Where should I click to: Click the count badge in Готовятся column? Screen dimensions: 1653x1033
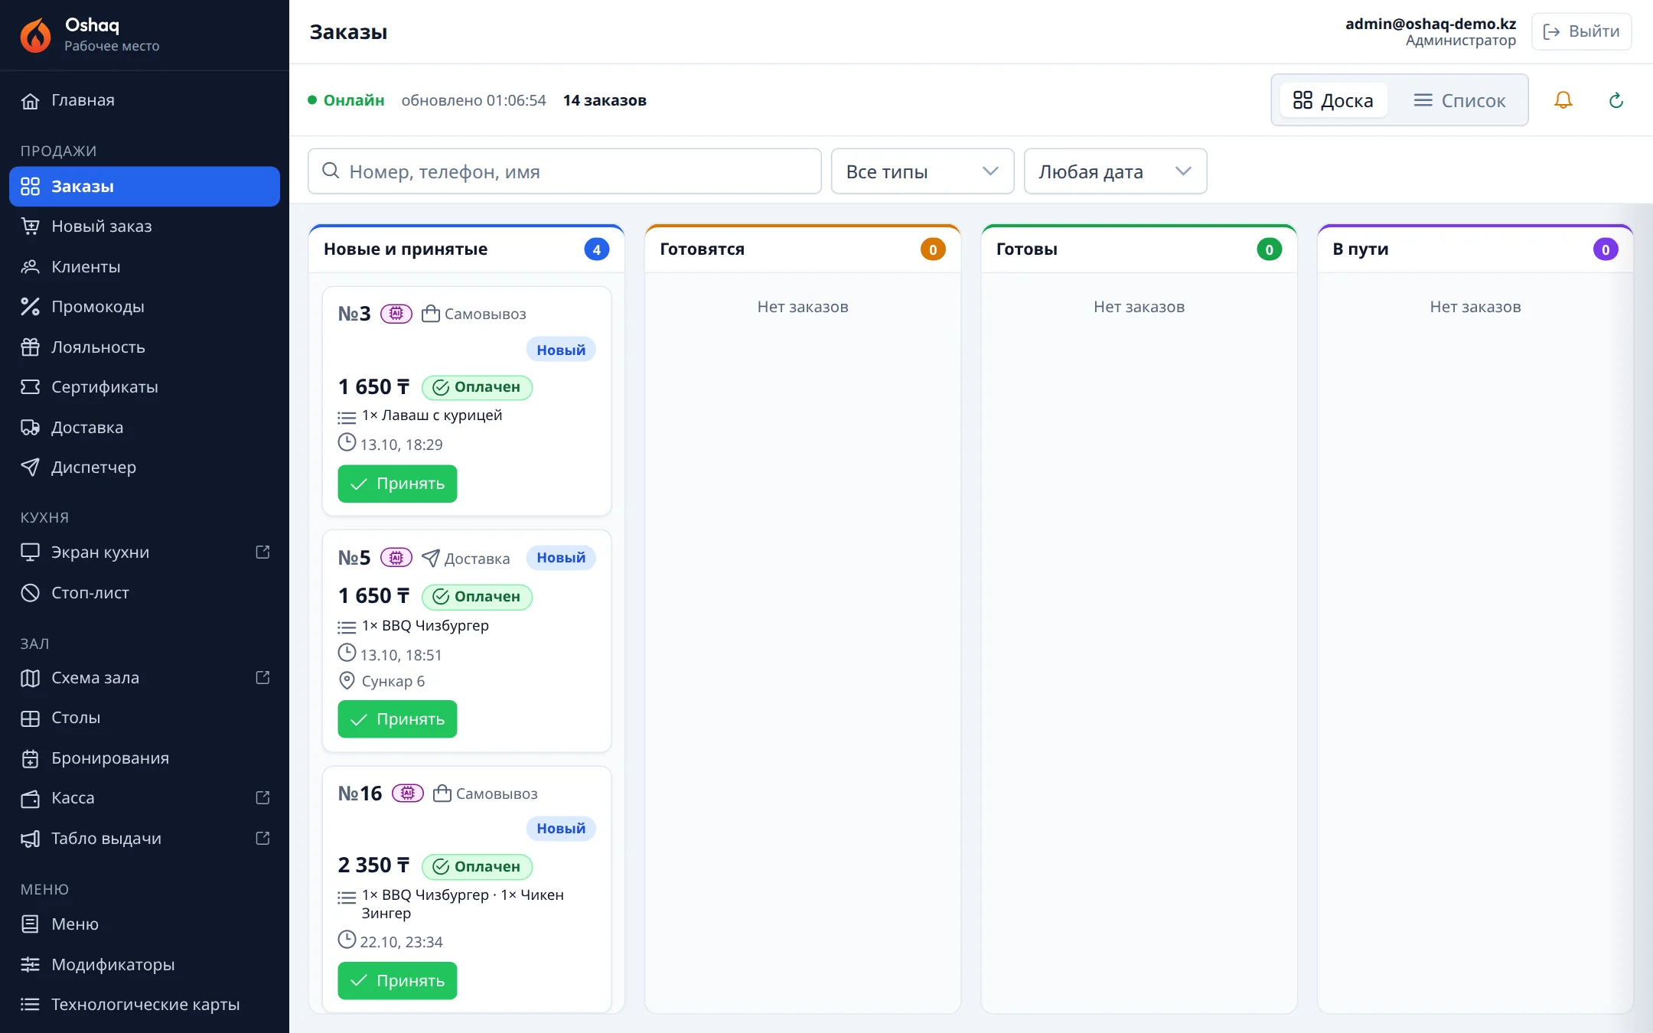tap(933, 249)
